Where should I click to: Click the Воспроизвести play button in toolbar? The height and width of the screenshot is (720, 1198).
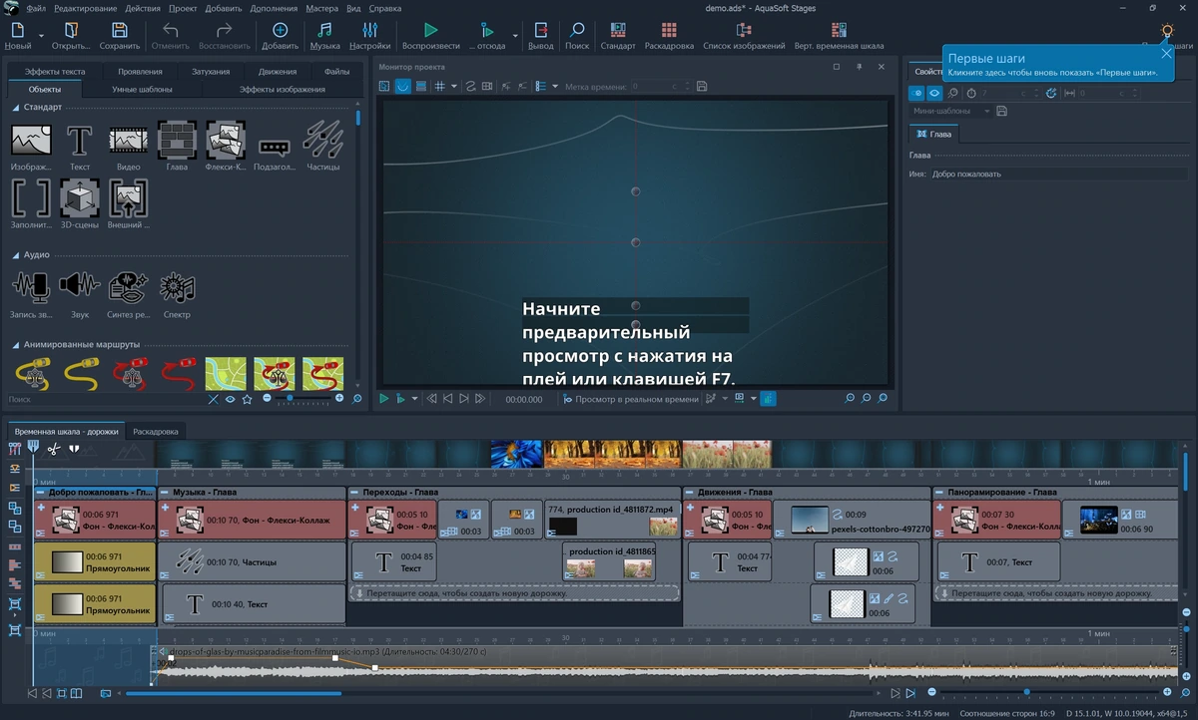coord(430,36)
